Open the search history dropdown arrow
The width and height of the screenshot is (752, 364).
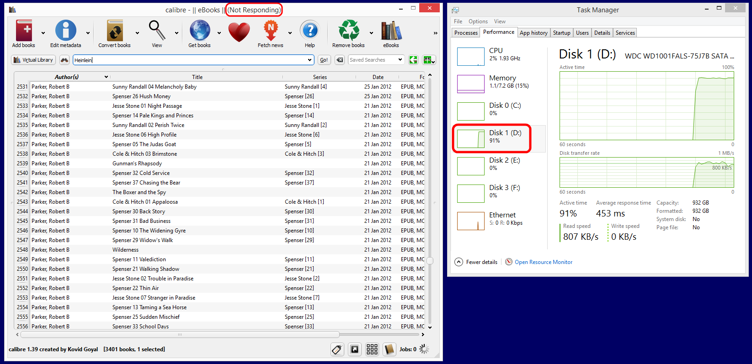coord(310,60)
